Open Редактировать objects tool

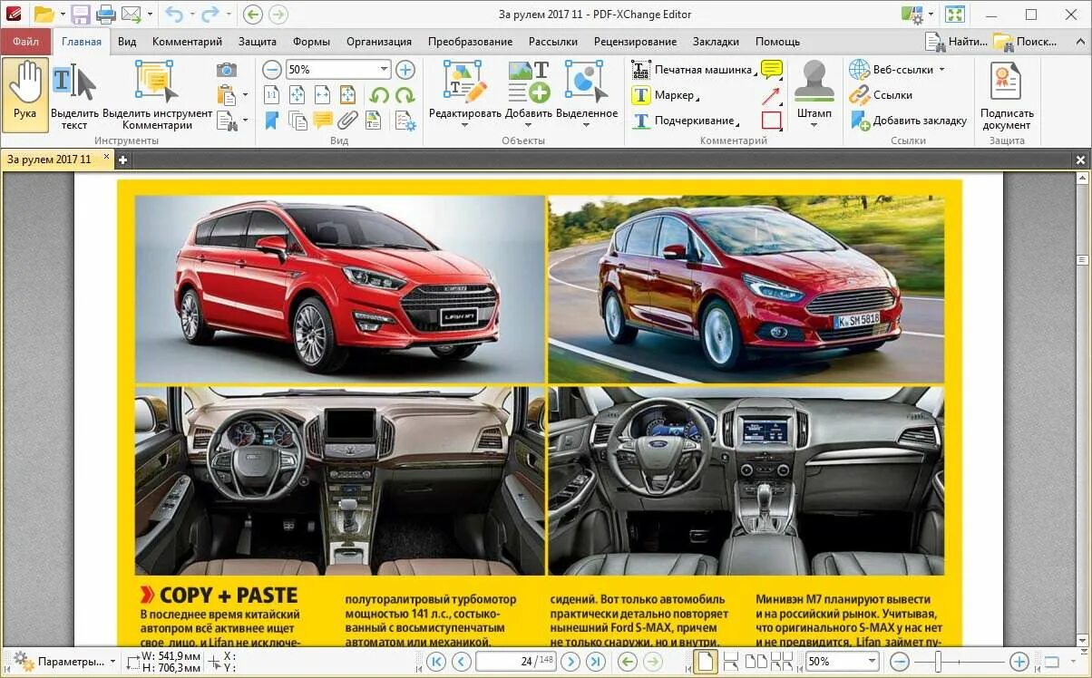[x=464, y=94]
